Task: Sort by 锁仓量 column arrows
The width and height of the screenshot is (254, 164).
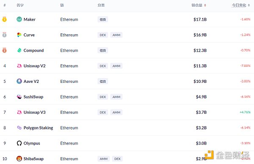Action: (x=205, y=5)
